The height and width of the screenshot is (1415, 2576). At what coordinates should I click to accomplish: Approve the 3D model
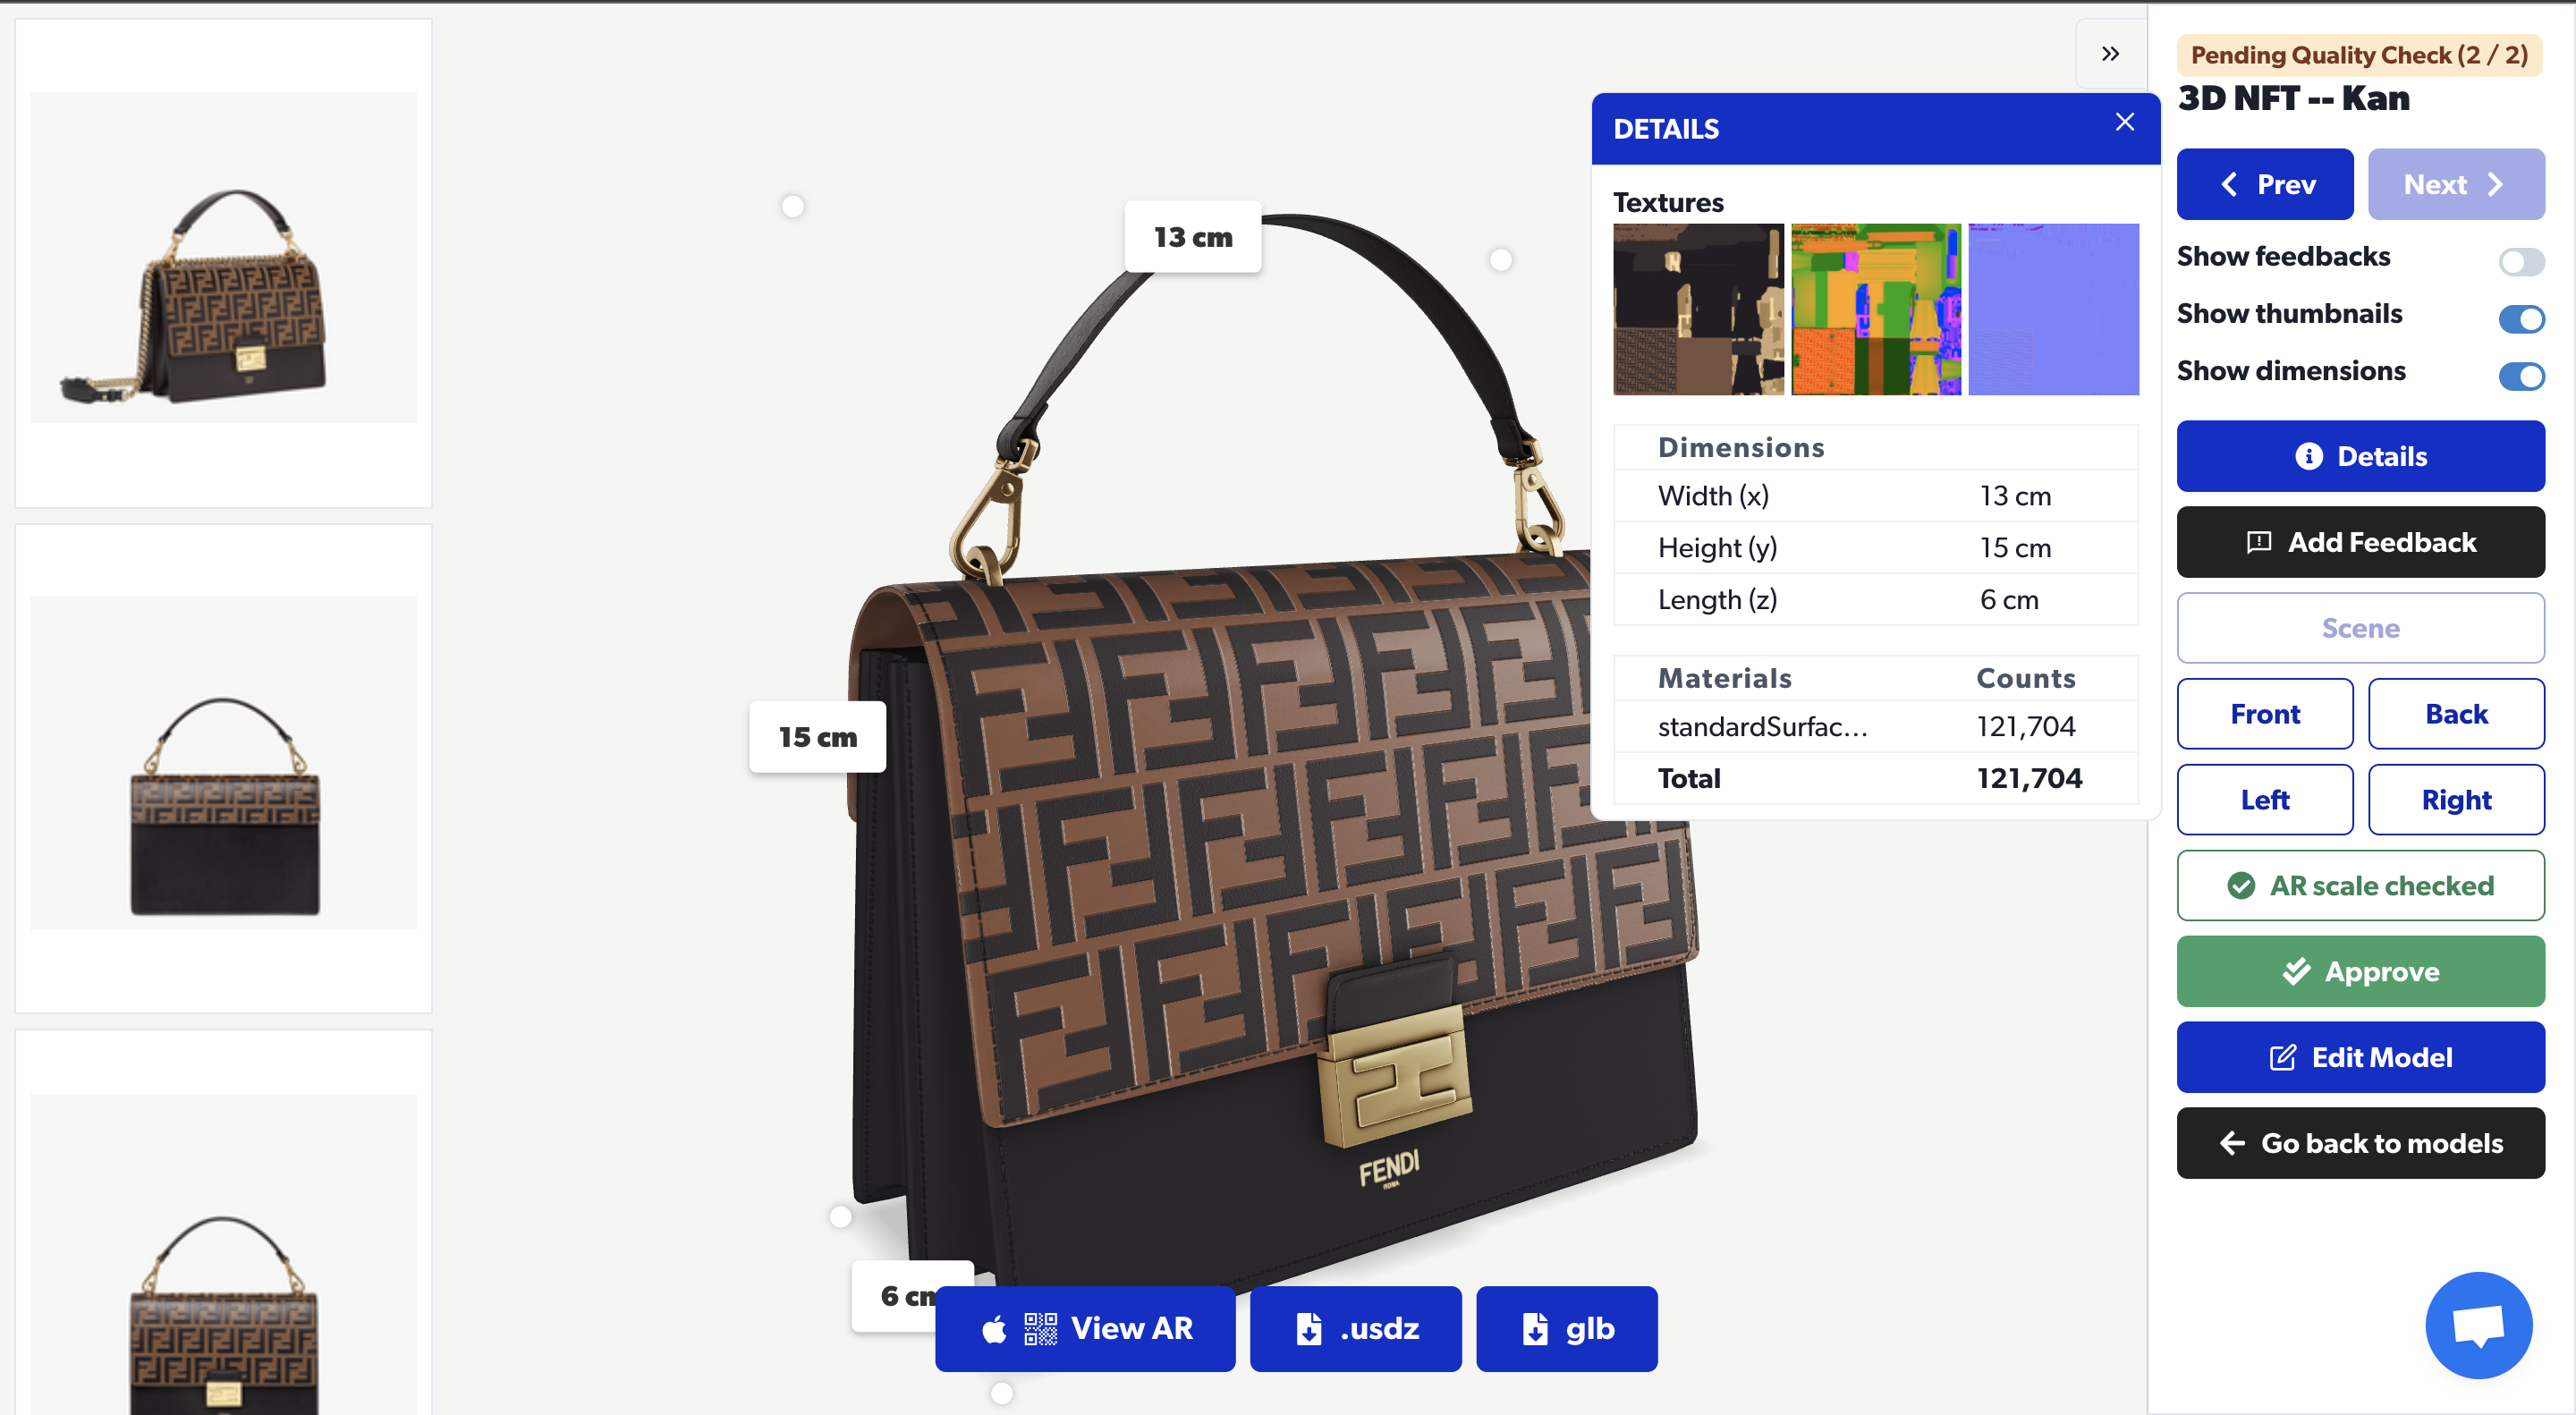click(x=2360, y=971)
